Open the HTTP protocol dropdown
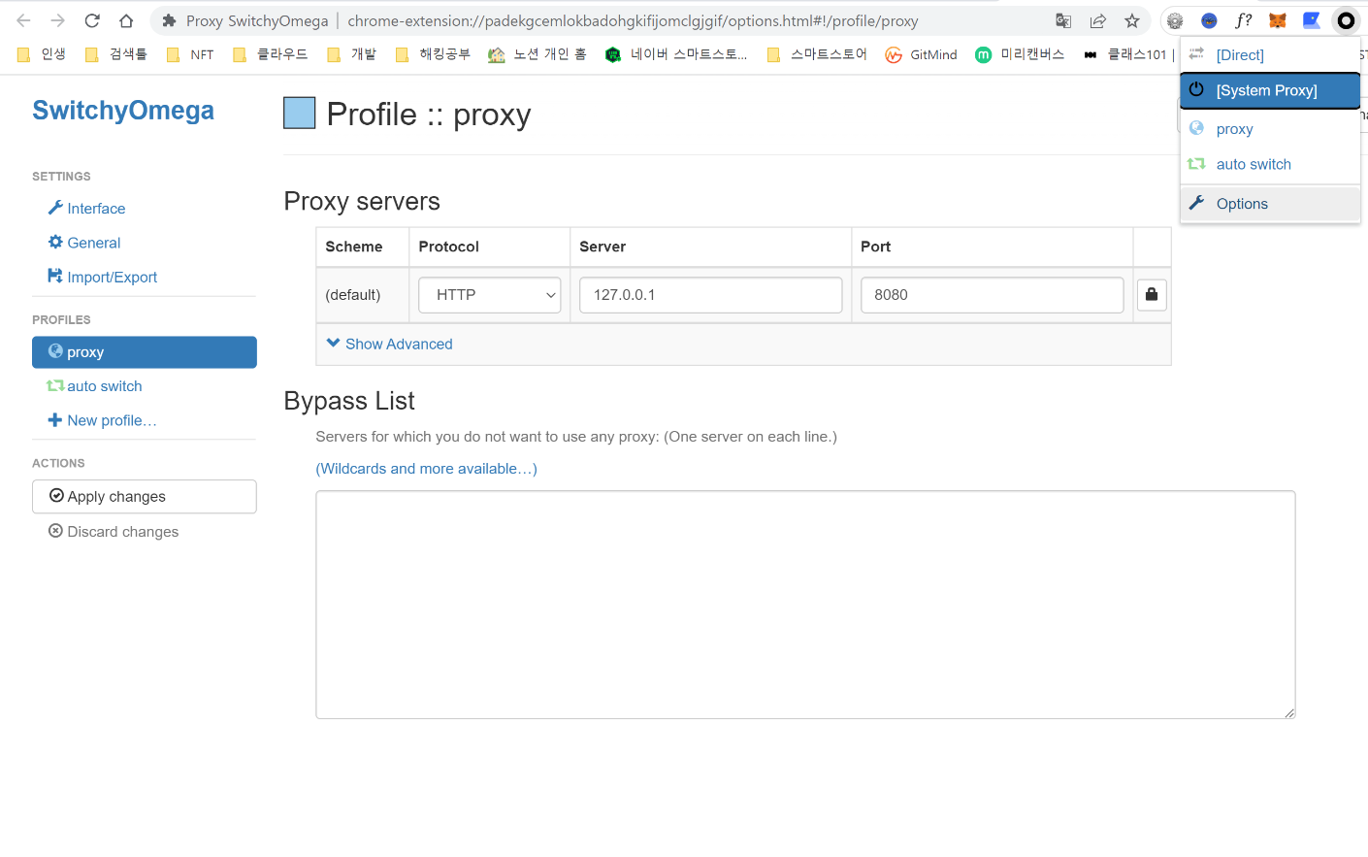This screenshot has width=1368, height=857. (490, 295)
